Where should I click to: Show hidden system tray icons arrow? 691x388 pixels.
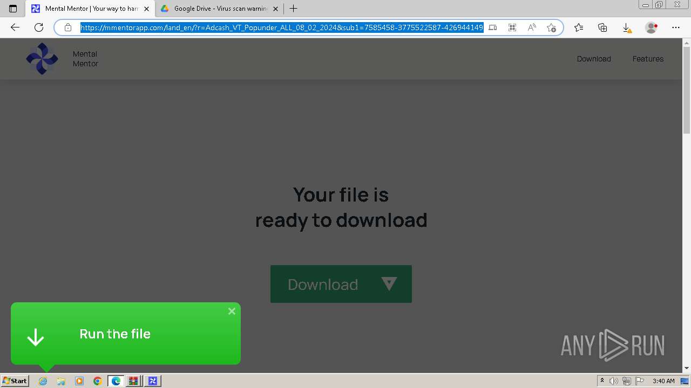coord(602,381)
